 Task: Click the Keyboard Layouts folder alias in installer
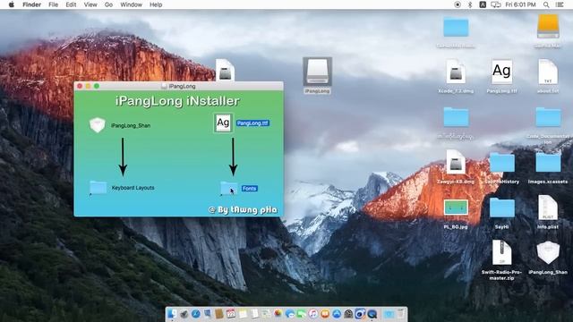click(98, 188)
